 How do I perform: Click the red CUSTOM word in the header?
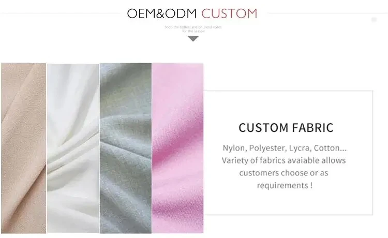[x=229, y=13]
